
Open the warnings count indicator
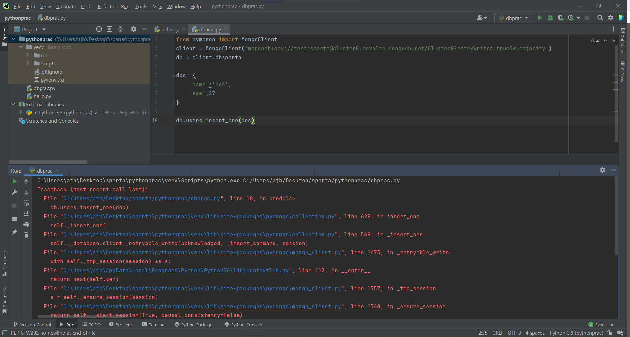click(595, 41)
